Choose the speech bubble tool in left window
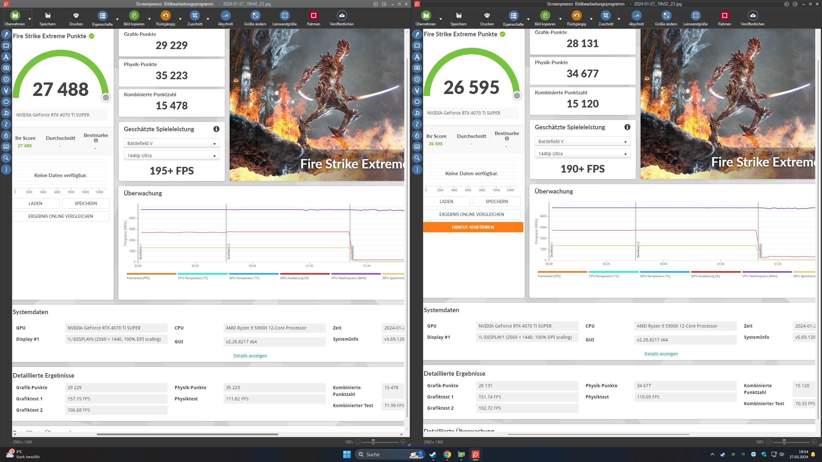This screenshot has height=462, width=822. click(6, 68)
